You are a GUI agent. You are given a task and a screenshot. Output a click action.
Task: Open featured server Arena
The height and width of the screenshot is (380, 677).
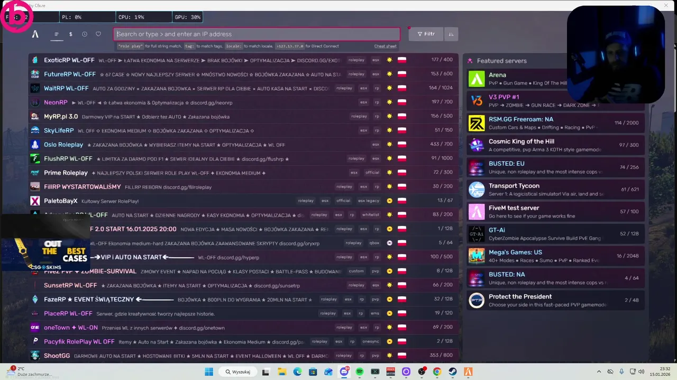click(x=555, y=79)
